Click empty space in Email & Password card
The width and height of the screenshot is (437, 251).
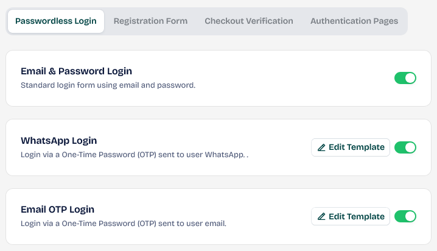click(292, 78)
